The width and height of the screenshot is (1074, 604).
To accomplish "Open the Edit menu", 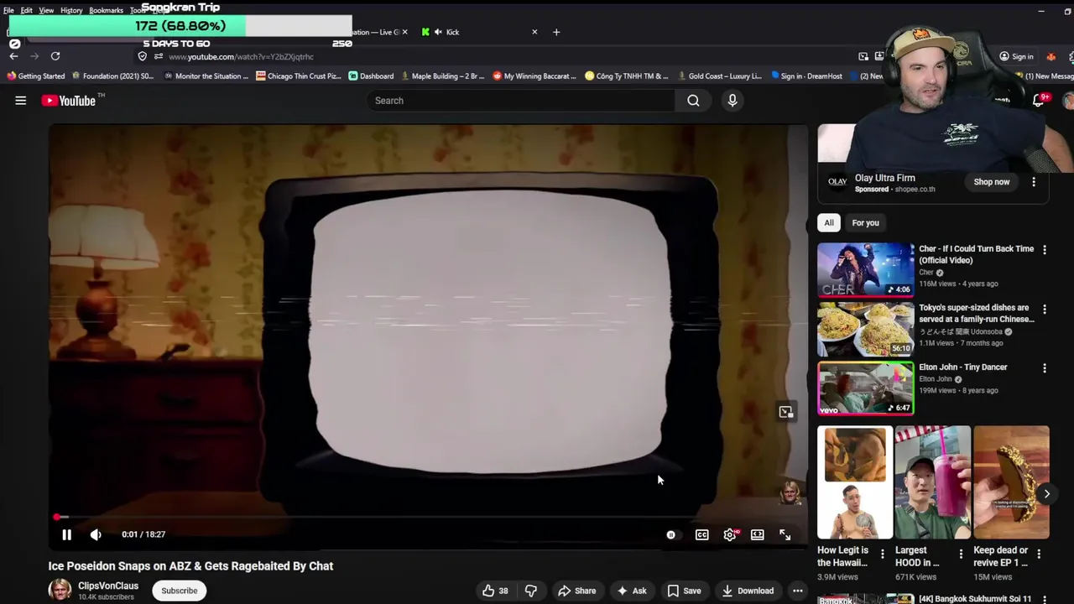I will pyautogui.click(x=26, y=10).
